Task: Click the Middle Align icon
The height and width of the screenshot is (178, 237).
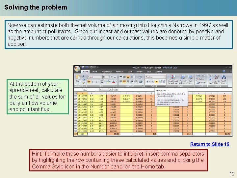Action: [x=124, y=77]
